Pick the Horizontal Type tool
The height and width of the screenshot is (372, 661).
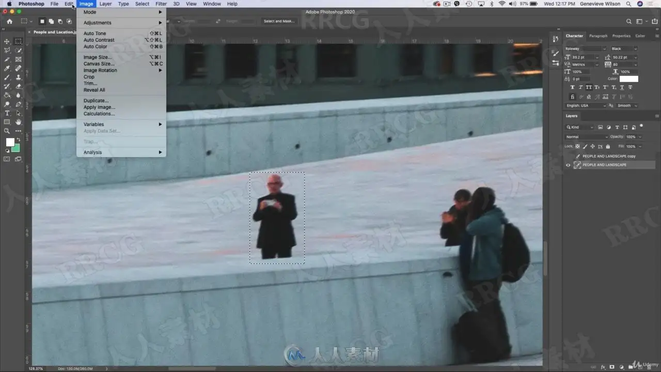tap(7, 113)
